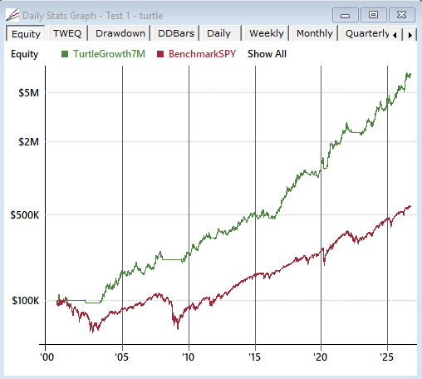
Task: Click the $5M axis label
Action: tap(29, 93)
